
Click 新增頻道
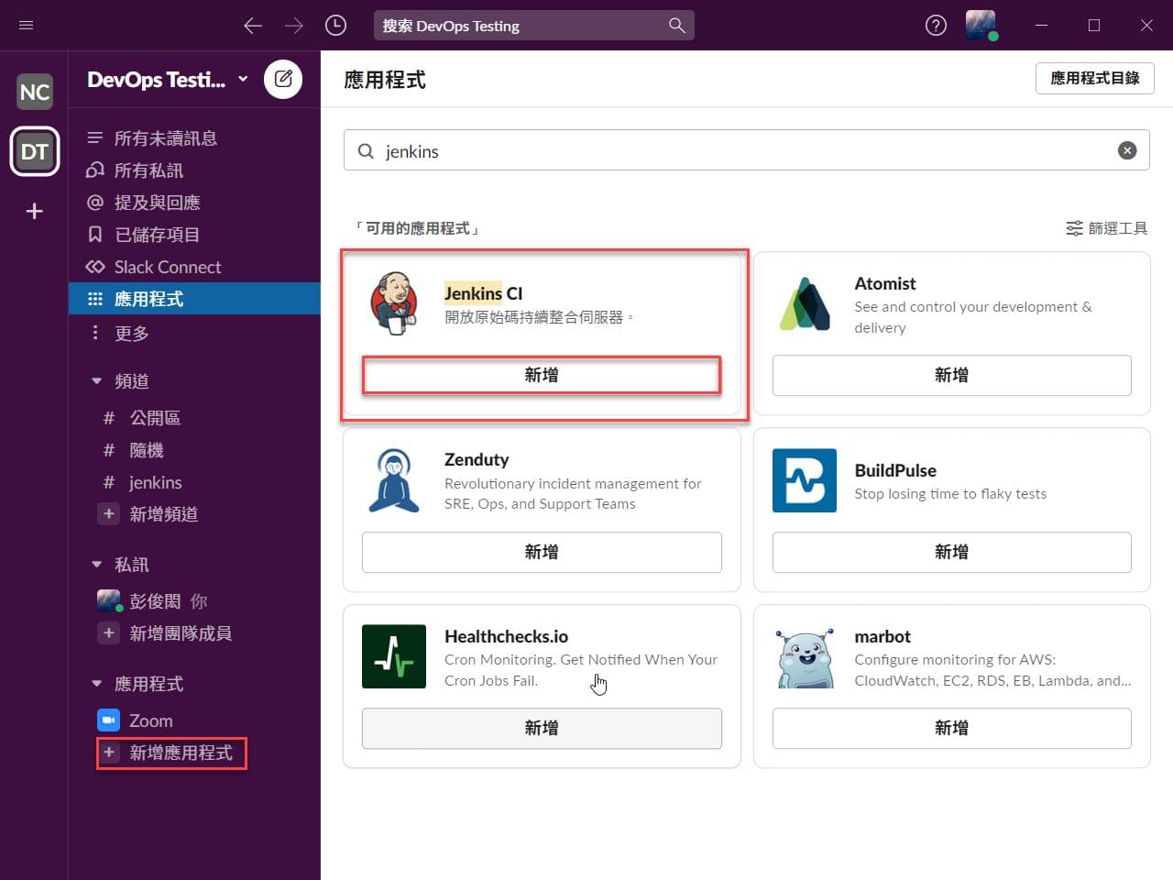[163, 514]
